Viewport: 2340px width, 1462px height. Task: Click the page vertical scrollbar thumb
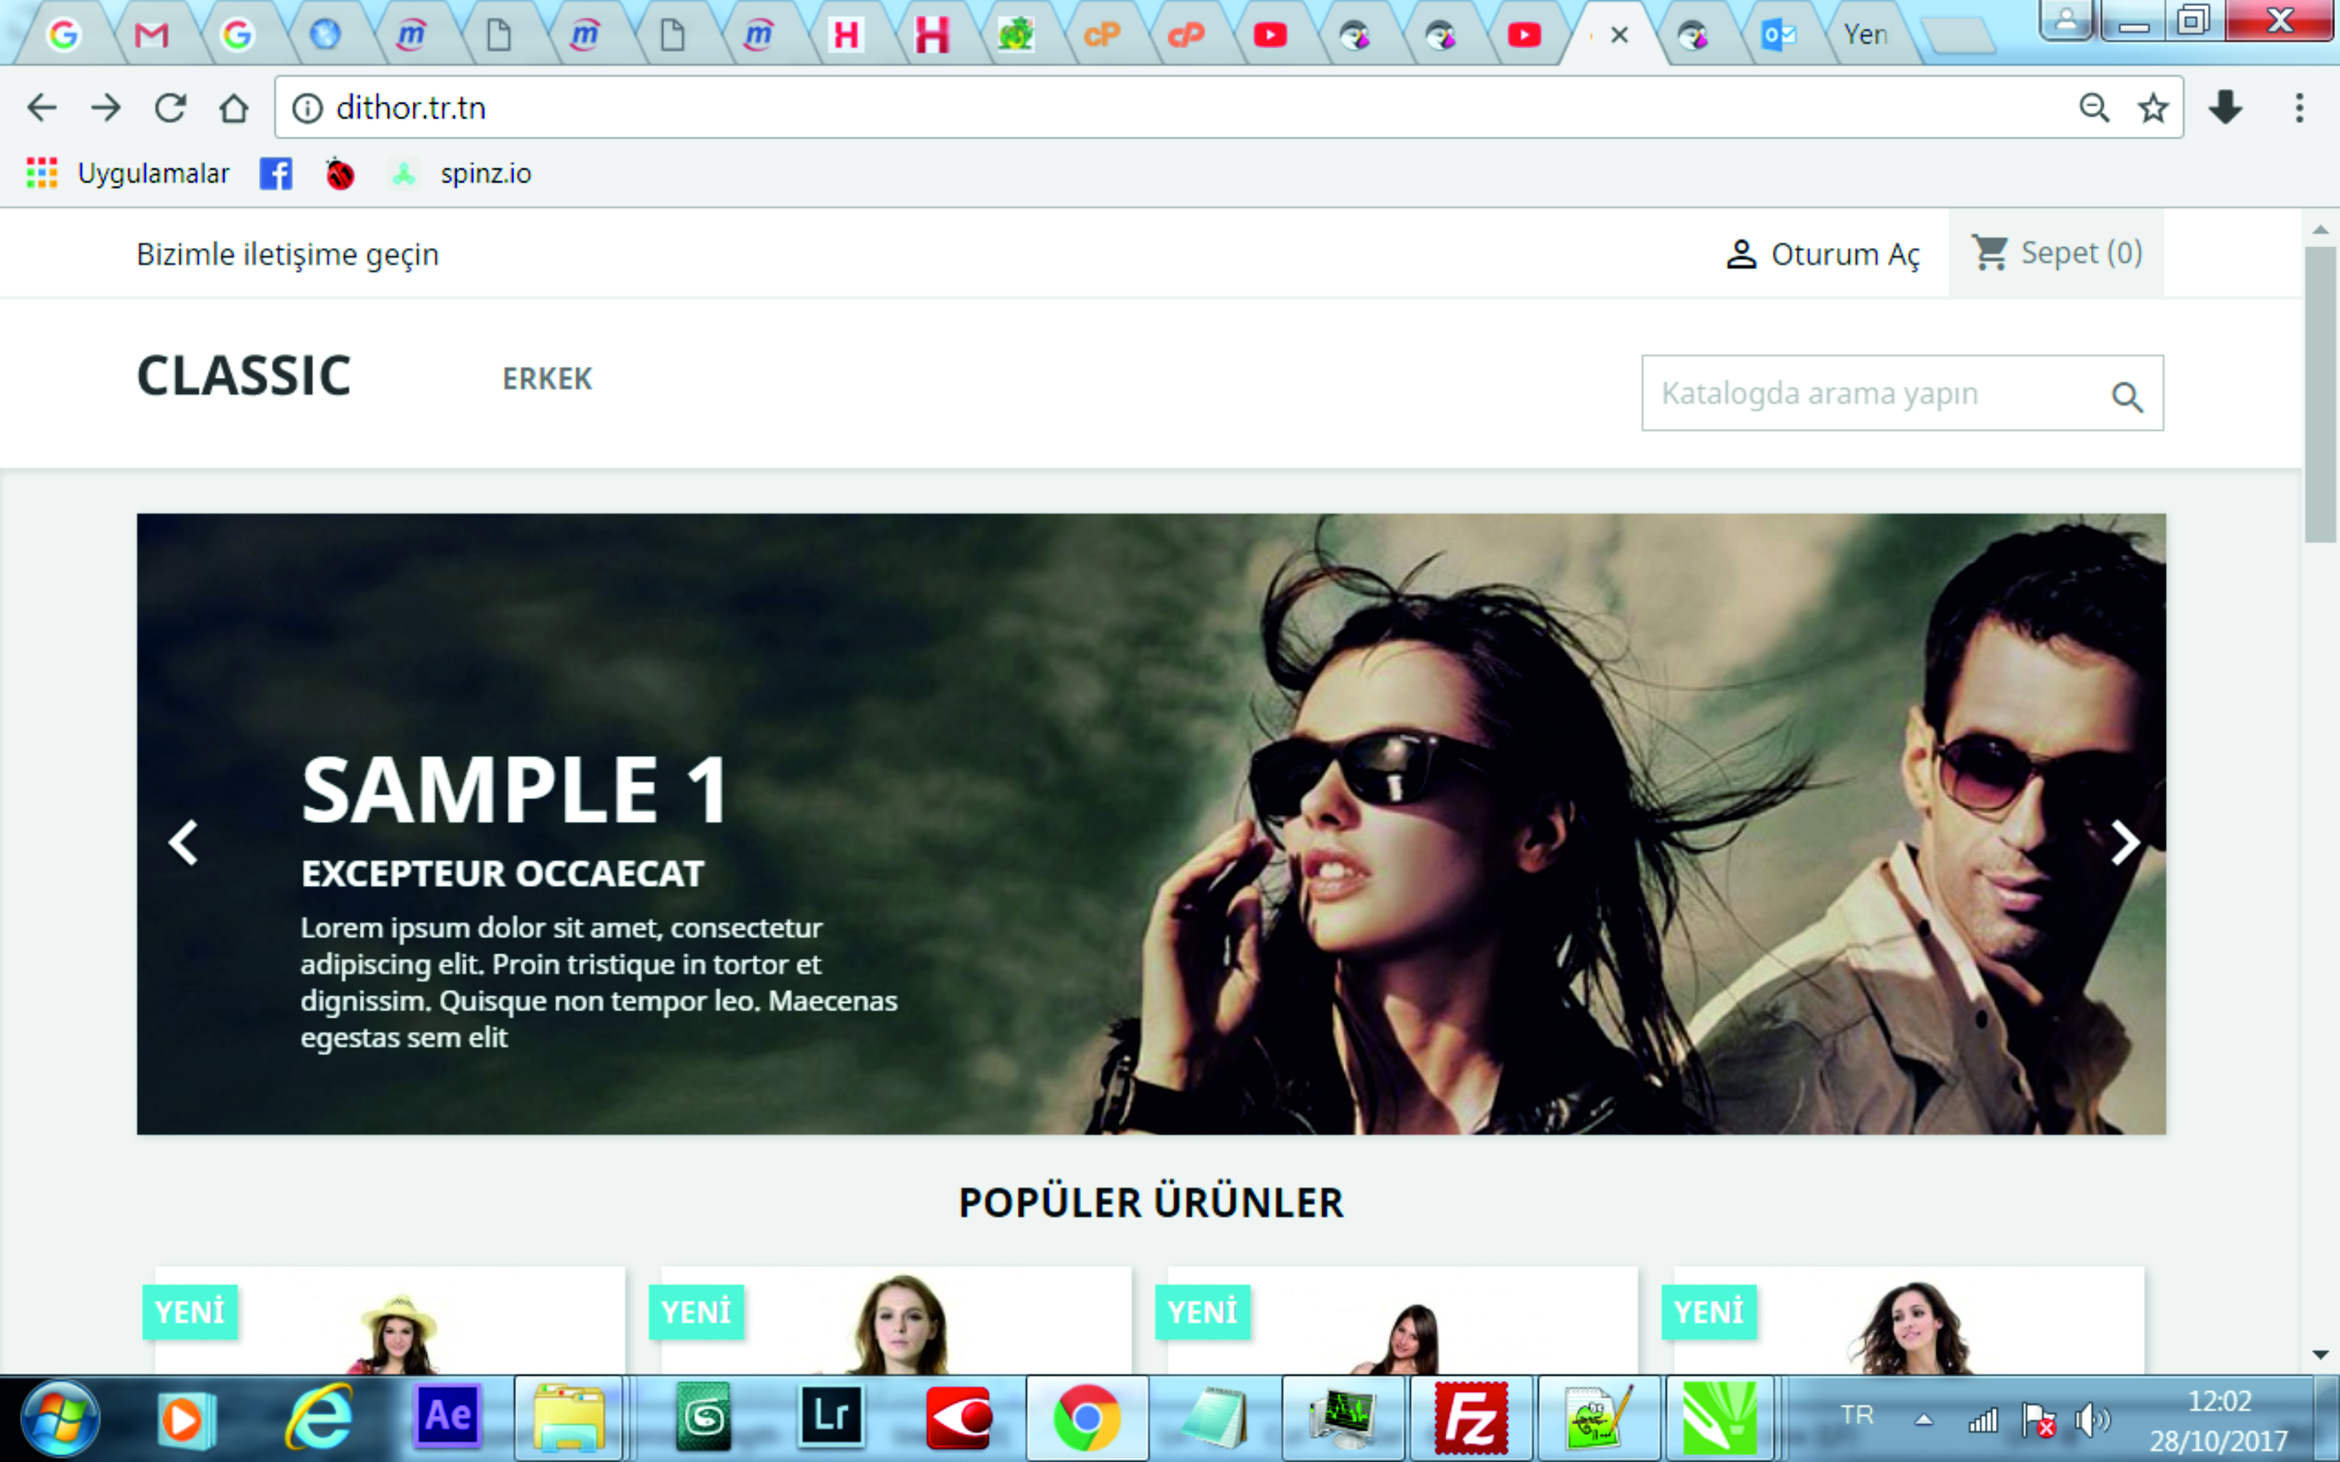(x=2320, y=394)
